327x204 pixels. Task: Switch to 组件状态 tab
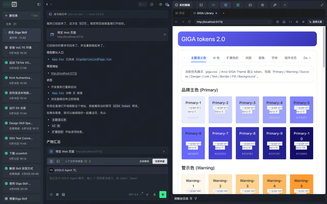pos(290,58)
